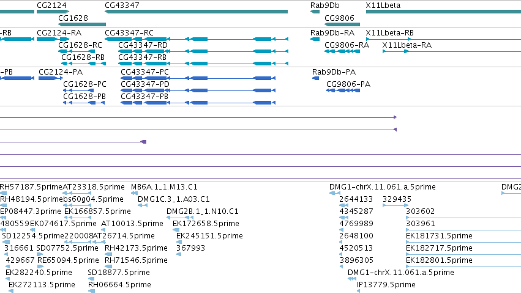Click the CG43347 gene name
521x294 pixels.
pyautogui.click(x=122, y=6)
